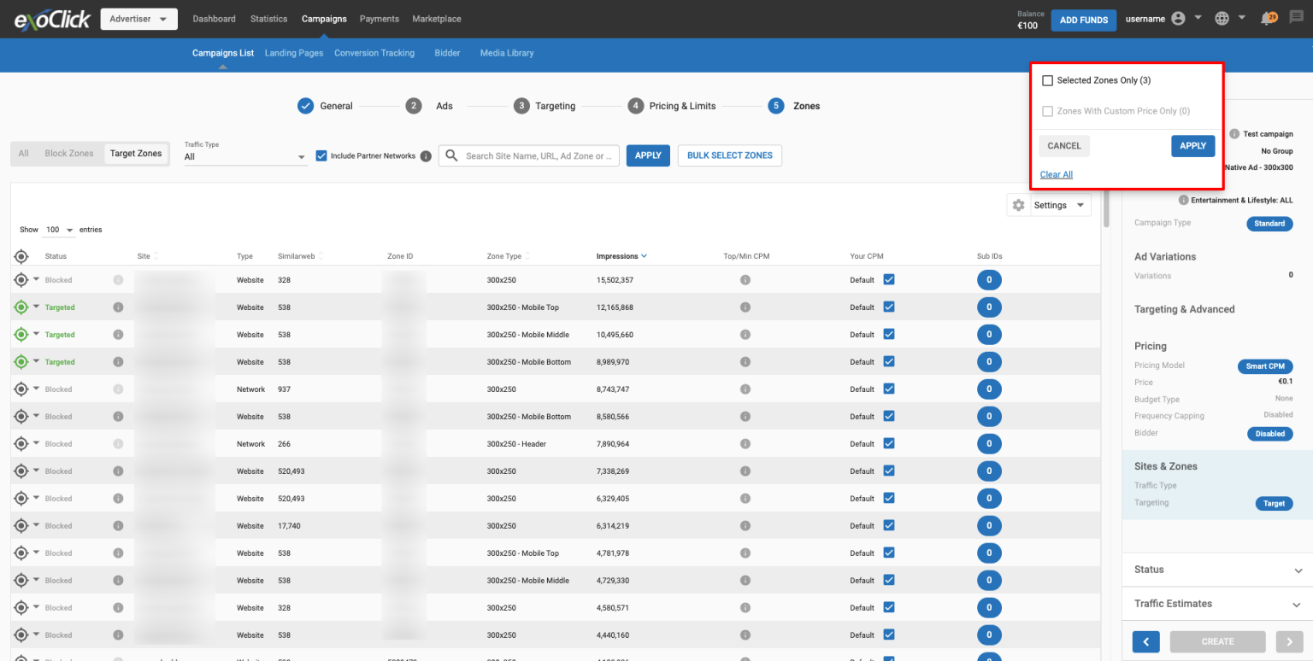This screenshot has width=1313, height=661.
Task: Click Sub IDs badge for 12,165,868 row
Action: (x=989, y=307)
